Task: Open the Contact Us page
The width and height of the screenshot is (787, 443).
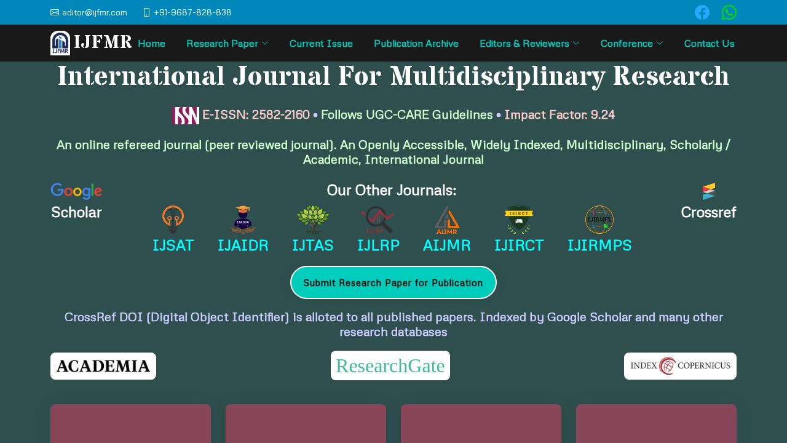Action: (710, 43)
